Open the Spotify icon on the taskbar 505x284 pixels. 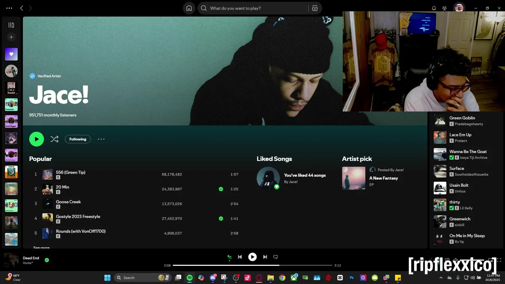point(189,278)
